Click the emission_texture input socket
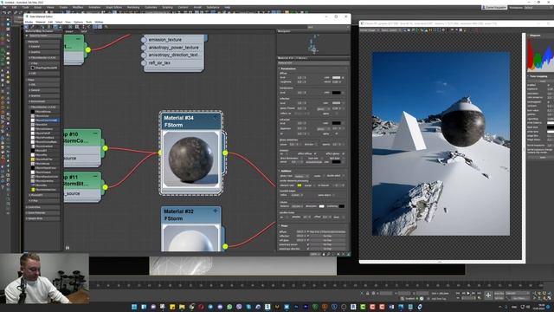The height and width of the screenshot is (312, 554). pos(144,40)
